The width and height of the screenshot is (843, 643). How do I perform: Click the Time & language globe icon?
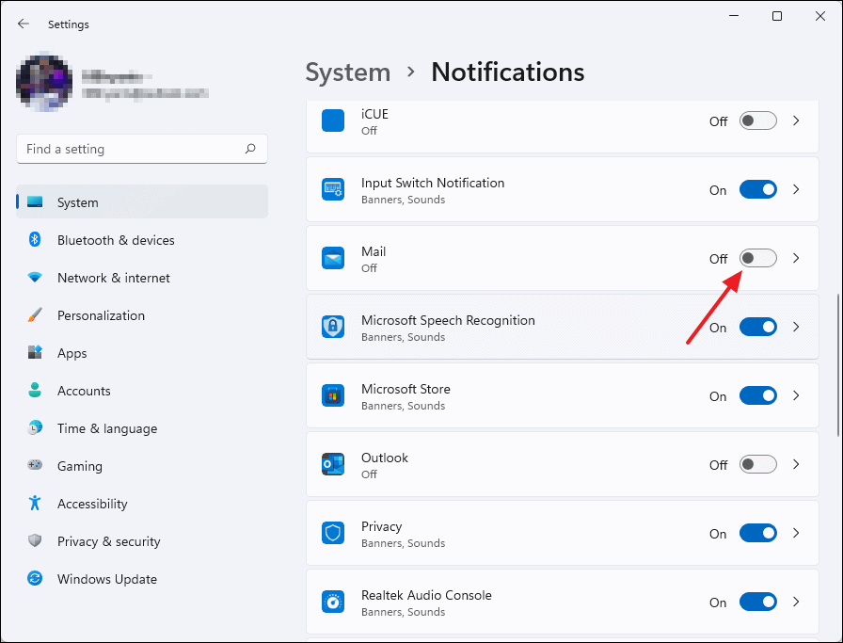[x=35, y=428]
